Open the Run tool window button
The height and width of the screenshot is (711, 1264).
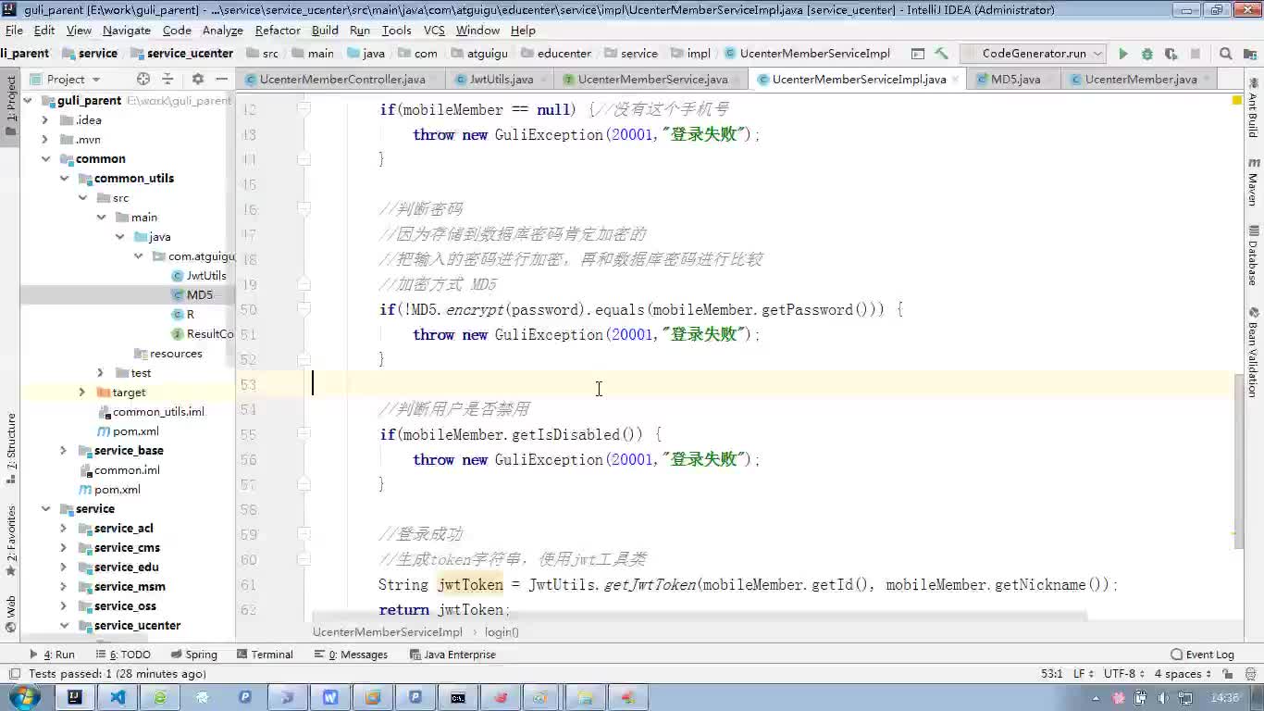pyautogui.click(x=53, y=655)
